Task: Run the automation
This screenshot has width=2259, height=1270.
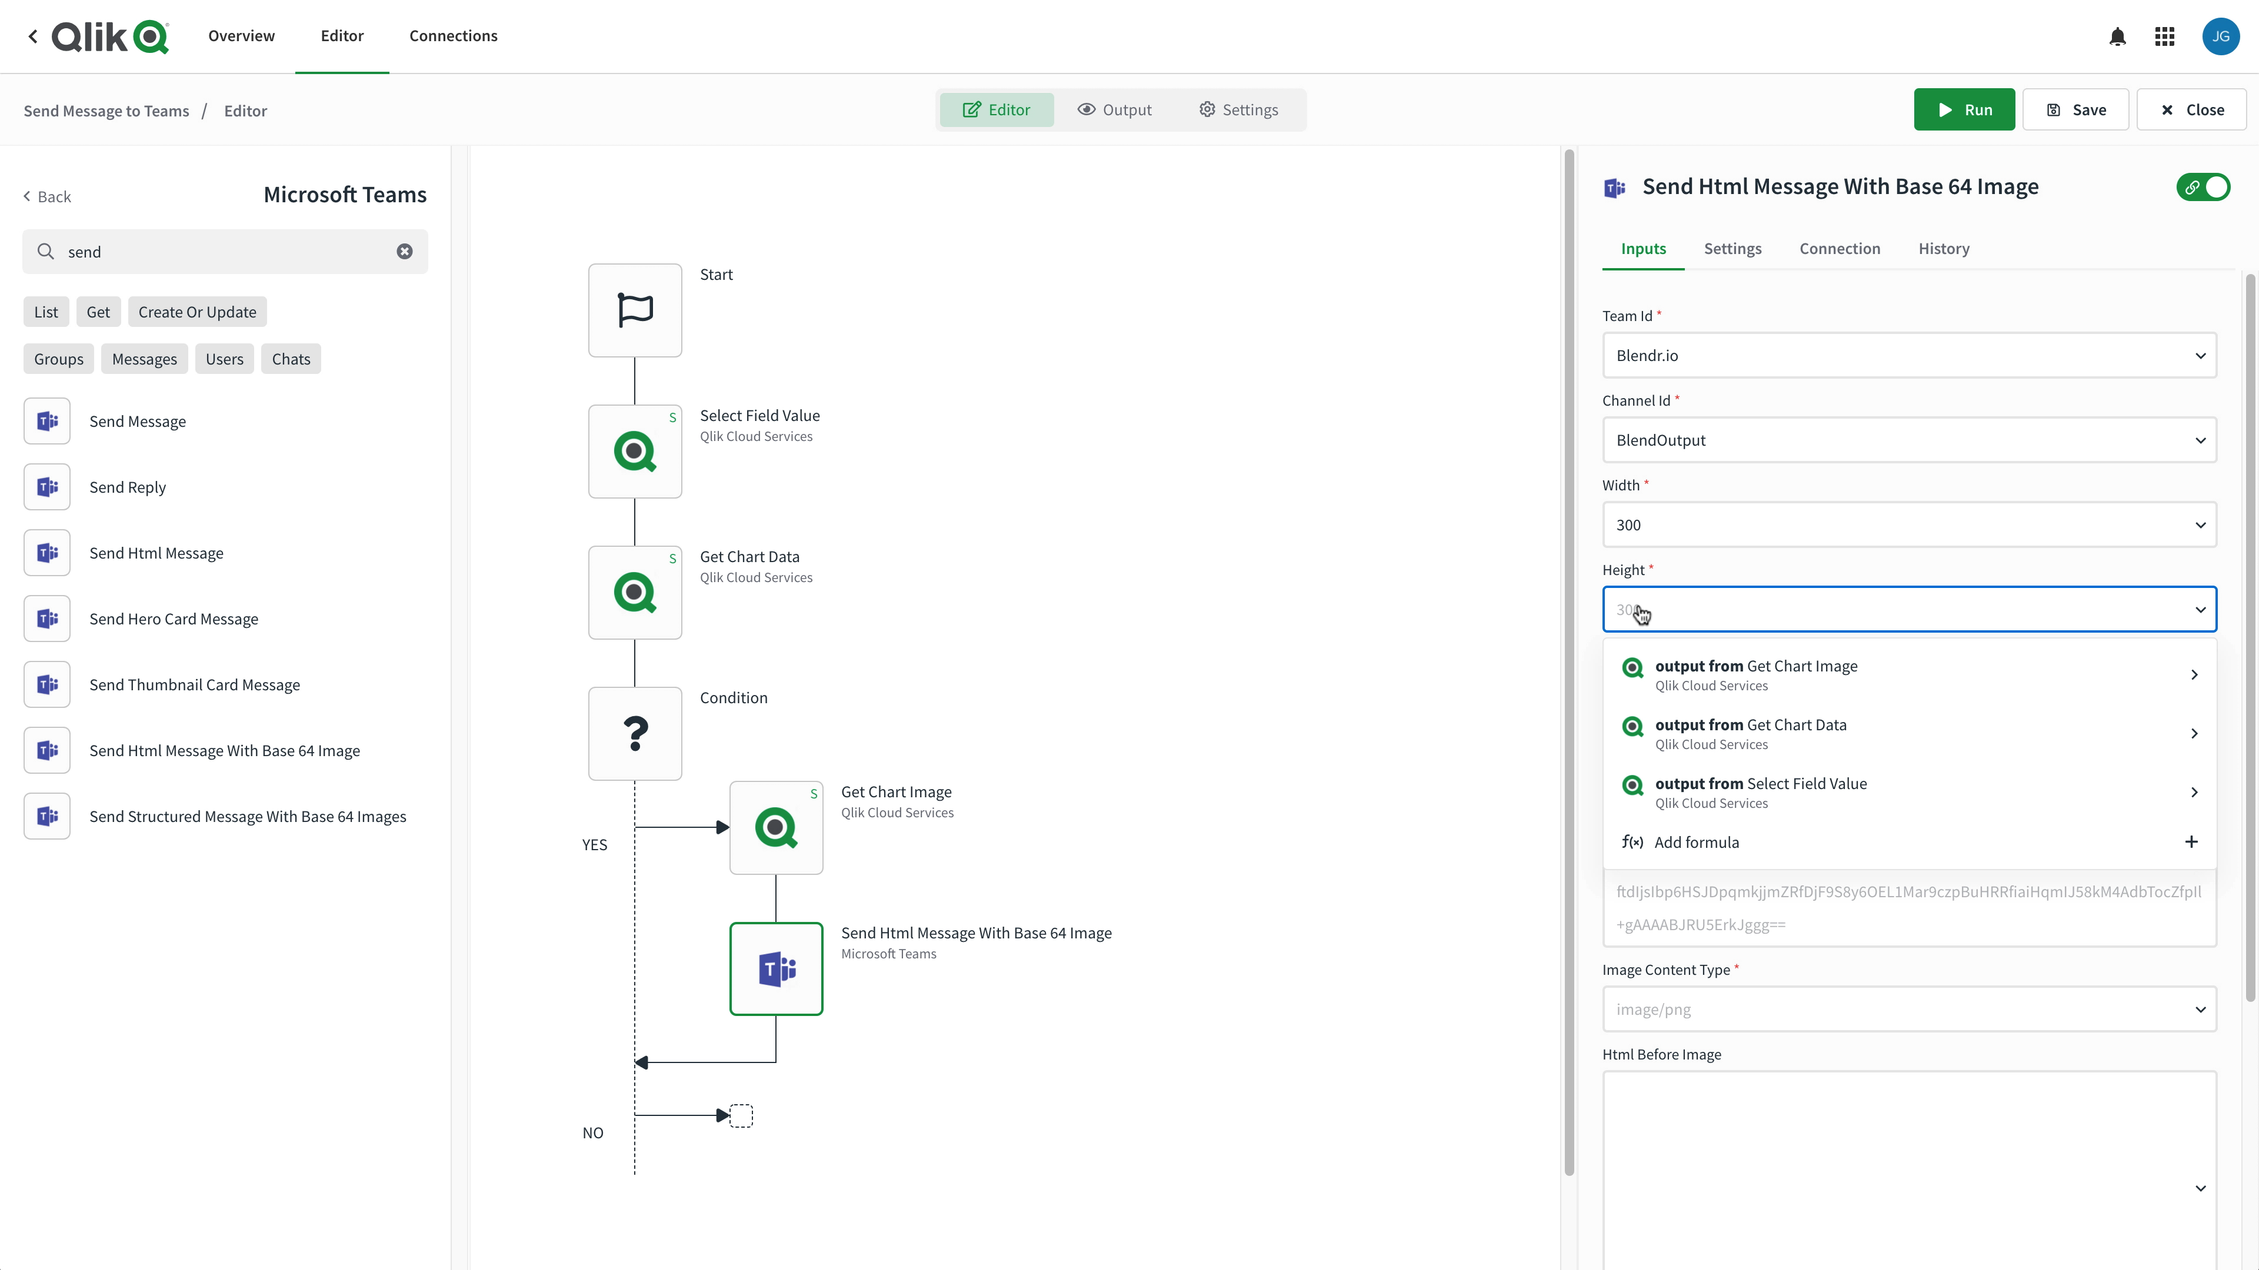Action: click(x=1964, y=109)
